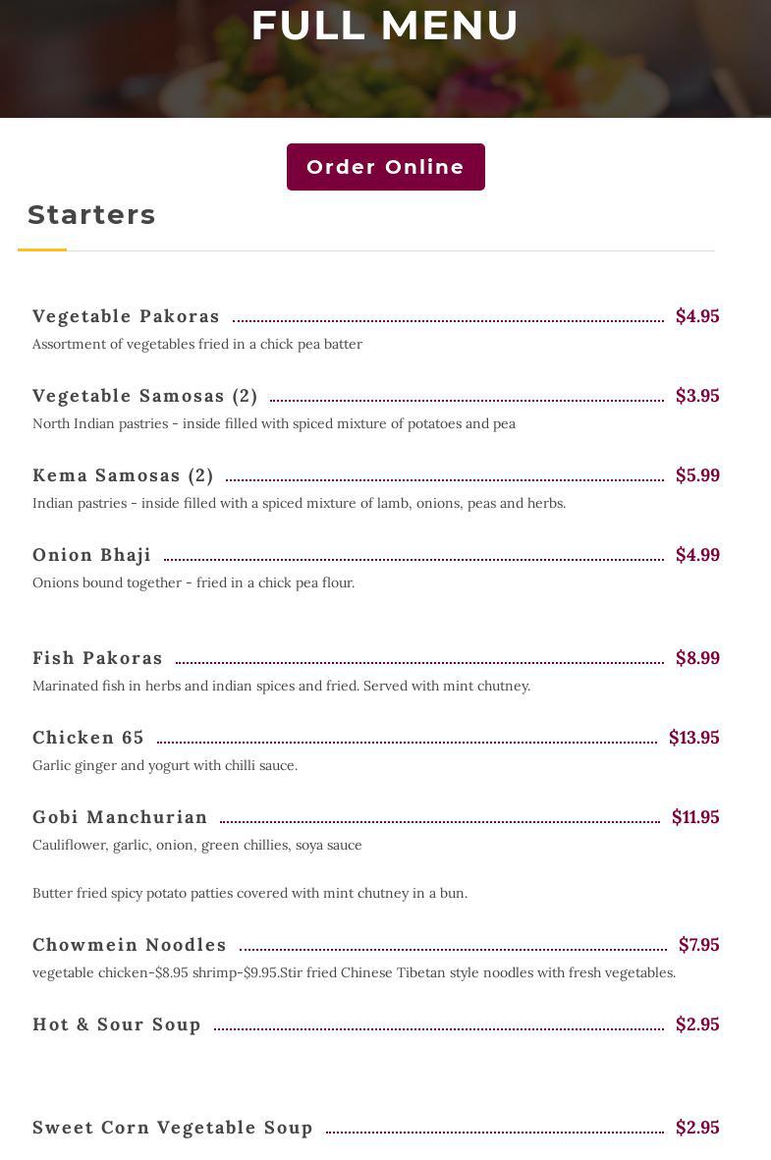
Task: Pick the Fish Pakoras menu item
Action: point(97,658)
